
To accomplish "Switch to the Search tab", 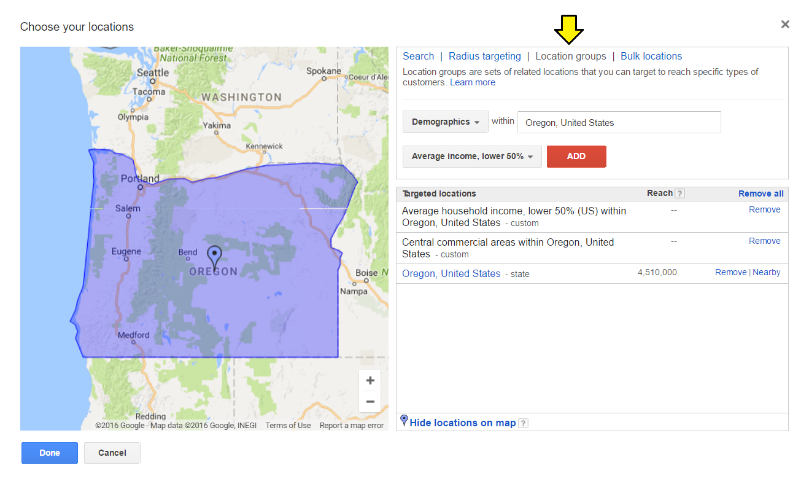I will pos(419,56).
